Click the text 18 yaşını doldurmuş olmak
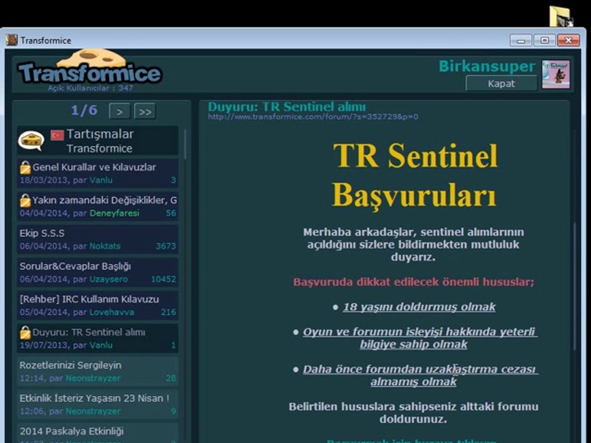Screen dimensions: 591x443 pos(419,306)
